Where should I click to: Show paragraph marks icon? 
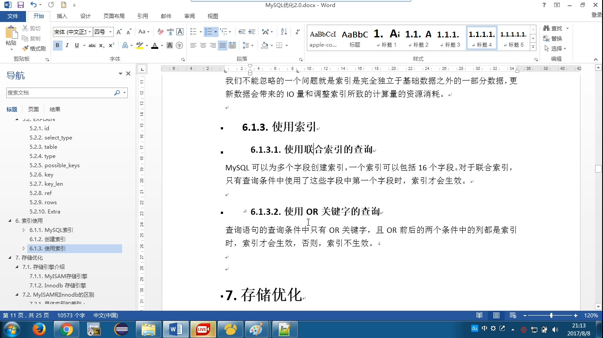click(298, 32)
